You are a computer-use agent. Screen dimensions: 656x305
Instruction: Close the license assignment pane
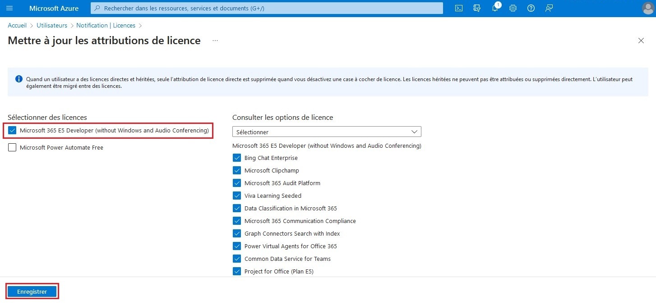tap(641, 41)
